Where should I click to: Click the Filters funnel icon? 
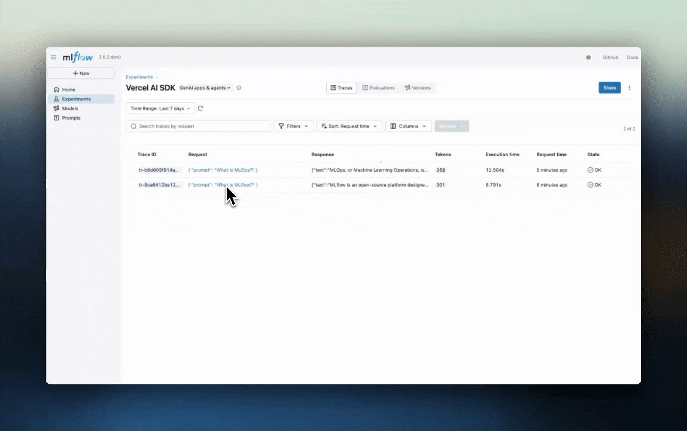[281, 126]
